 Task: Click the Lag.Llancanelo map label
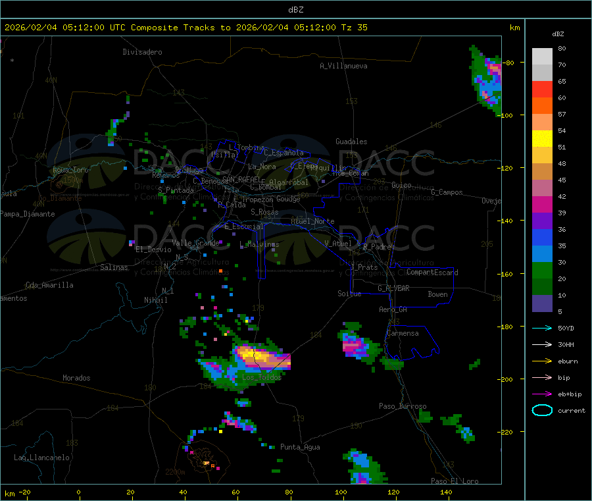coord(42,458)
